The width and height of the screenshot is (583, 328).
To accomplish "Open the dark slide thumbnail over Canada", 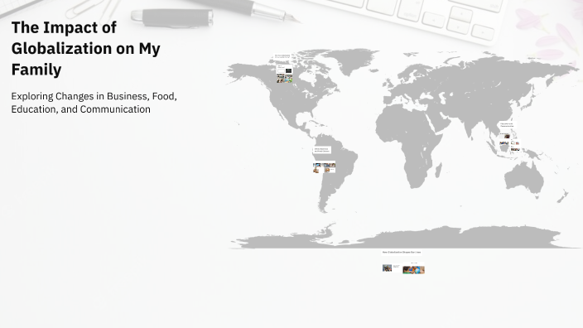I will (289, 70).
